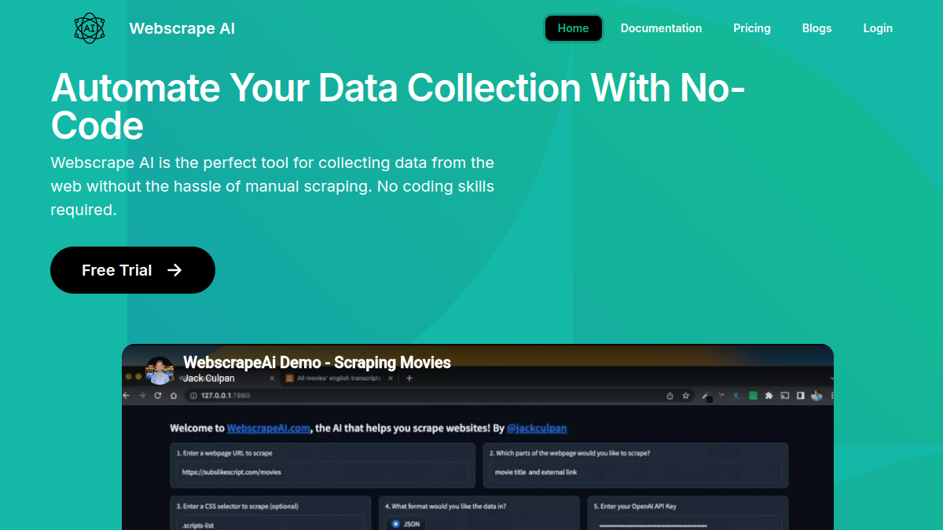Open the Login page
943x530 pixels.
pyautogui.click(x=878, y=28)
